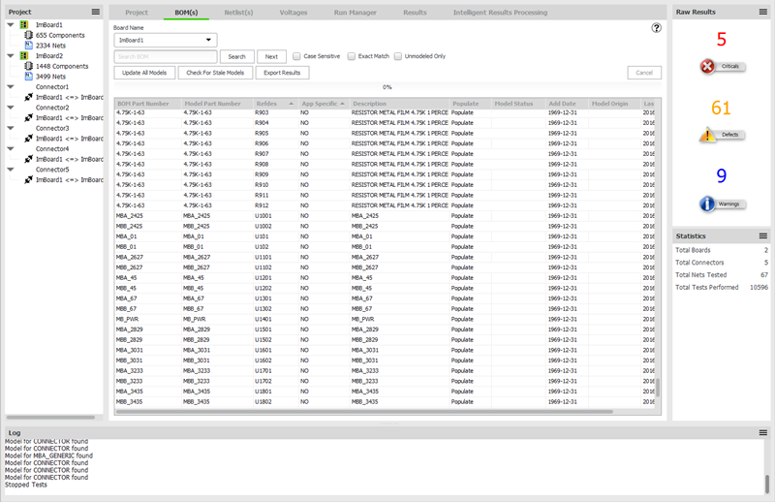Click the yellow Defects warning icon
This screenshot has height=502, width=775.
click(708, 136)
